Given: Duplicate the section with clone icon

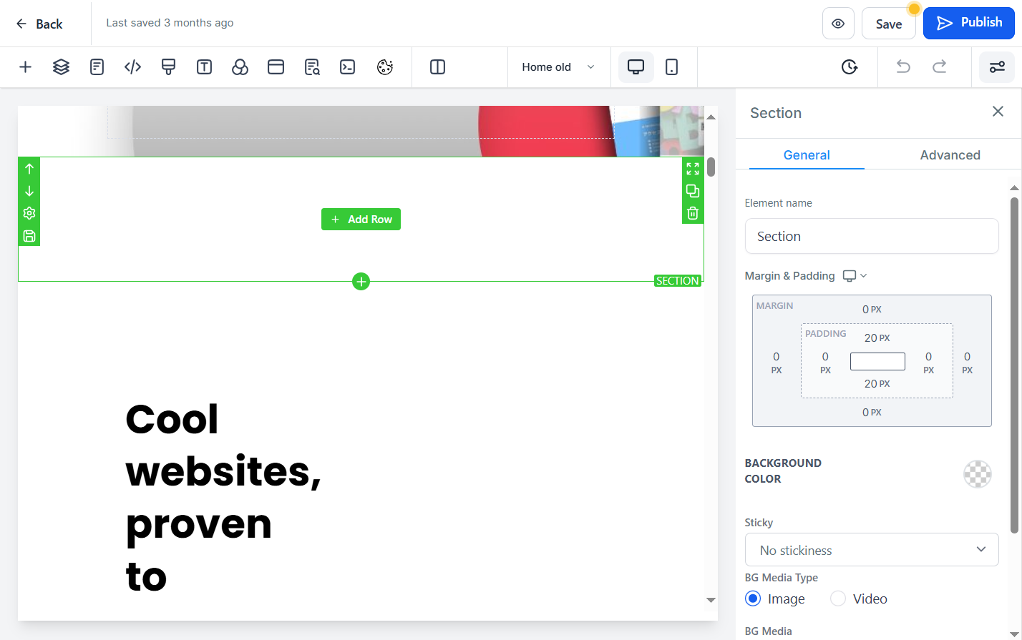Looking at the screenshot, I should click(x=693, y=191).
